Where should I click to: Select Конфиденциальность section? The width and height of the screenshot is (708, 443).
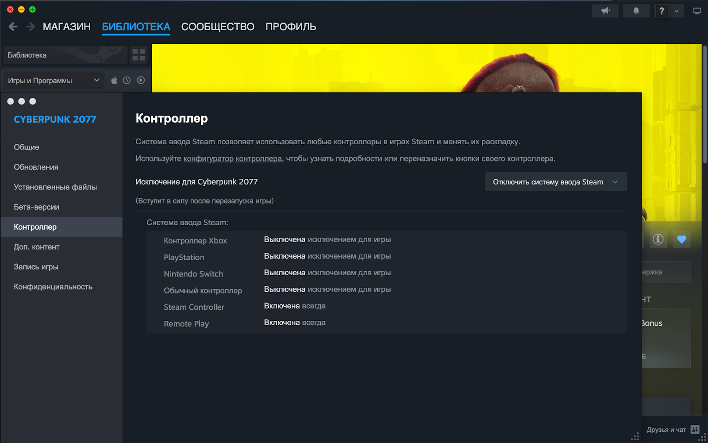(x=62, y=287)
